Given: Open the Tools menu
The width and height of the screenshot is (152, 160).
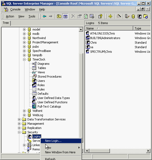Looking at the screenshot, I should pyautogui.click(x=32, y=16).
